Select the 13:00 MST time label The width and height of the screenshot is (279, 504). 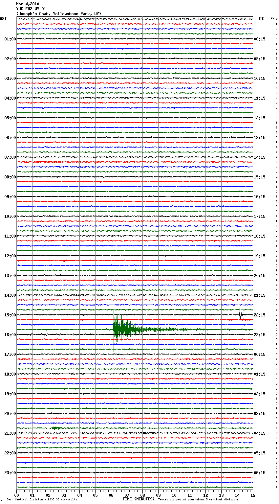(10, 276)
